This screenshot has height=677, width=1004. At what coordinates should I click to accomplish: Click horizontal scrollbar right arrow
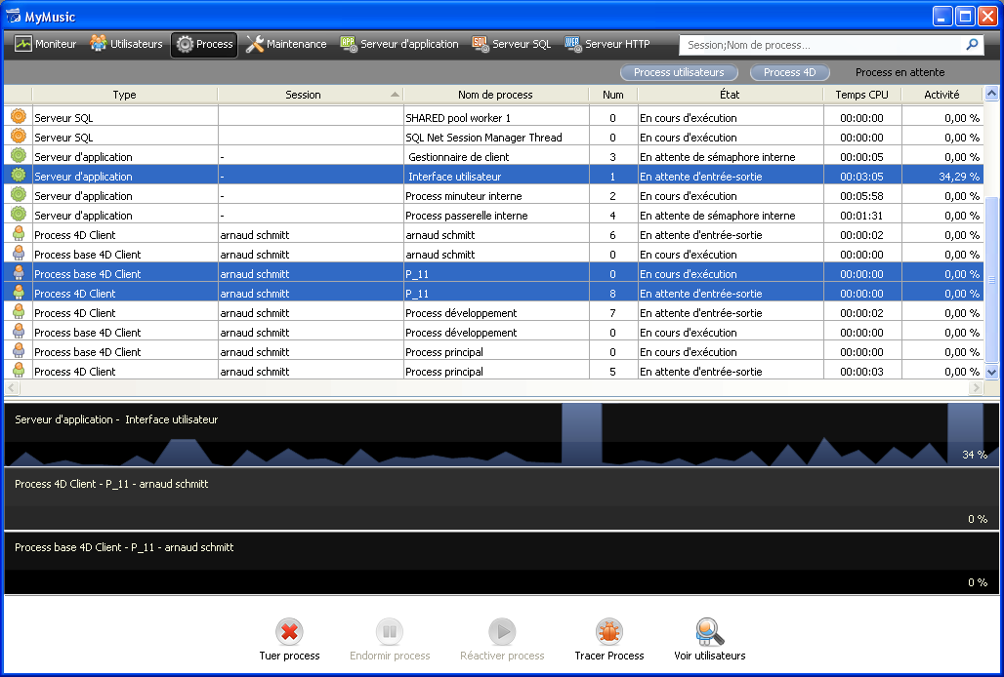(x=977, y=387)
